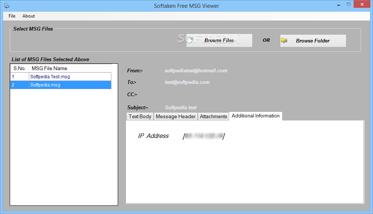
Task: Select Softpedia Test.msg in the list
Action: pyautogui.click(x=61, y=77)
